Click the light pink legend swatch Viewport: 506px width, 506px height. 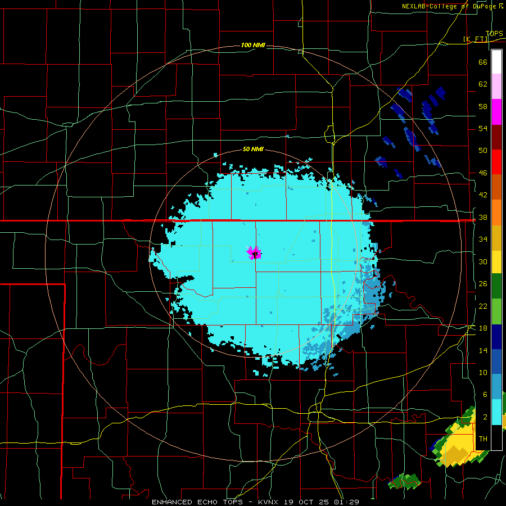click(496, 87)
